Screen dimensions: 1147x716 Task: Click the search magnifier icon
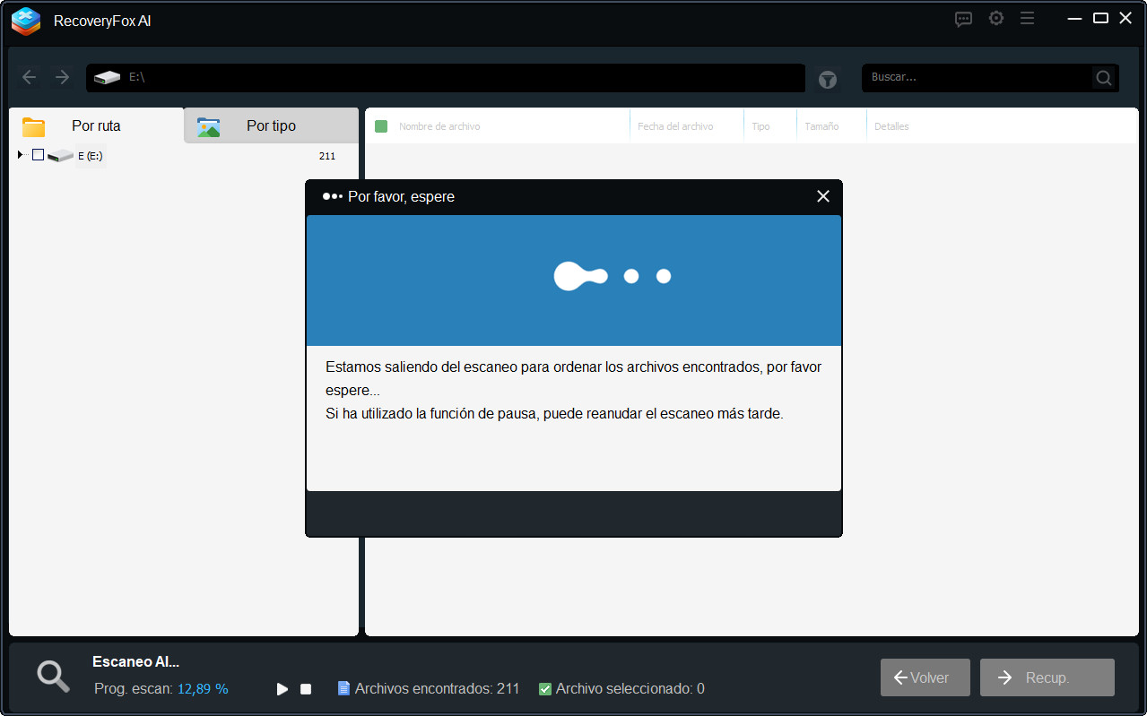click(1104, 78)
